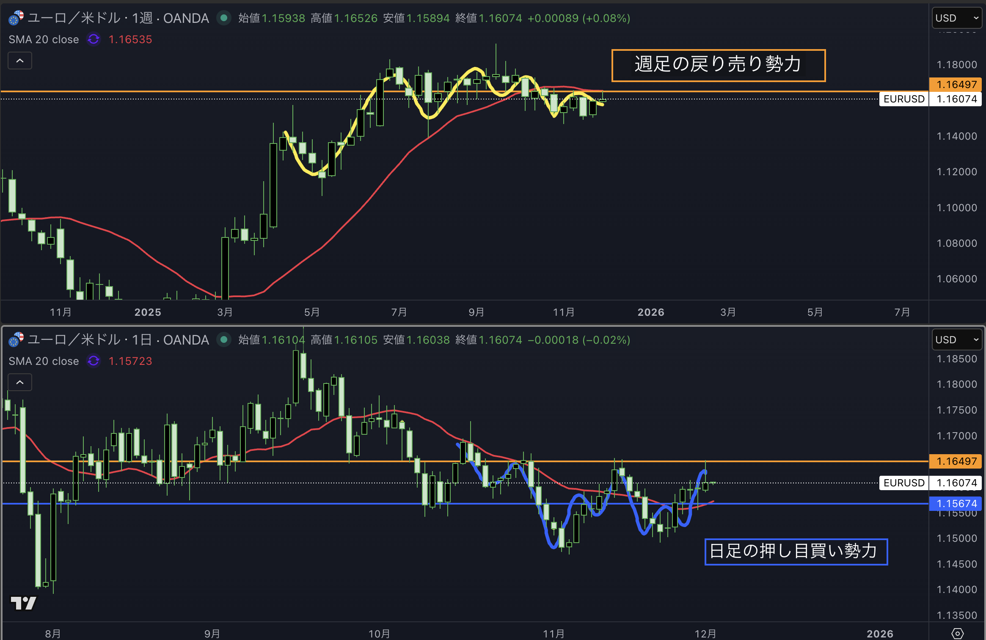Click the orange 1.16497 price label on weekly axis
Viewport: 986px width, 640px height.
(956, 84)
